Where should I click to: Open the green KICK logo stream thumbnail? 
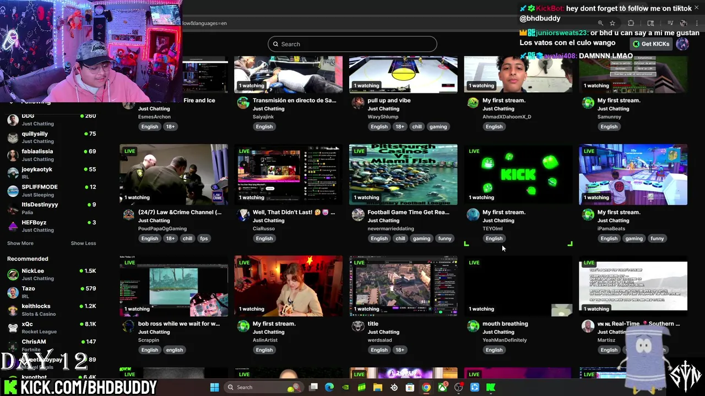518,174
